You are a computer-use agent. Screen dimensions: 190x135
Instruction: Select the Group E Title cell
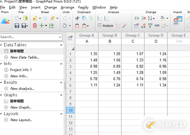pos(179,41)
